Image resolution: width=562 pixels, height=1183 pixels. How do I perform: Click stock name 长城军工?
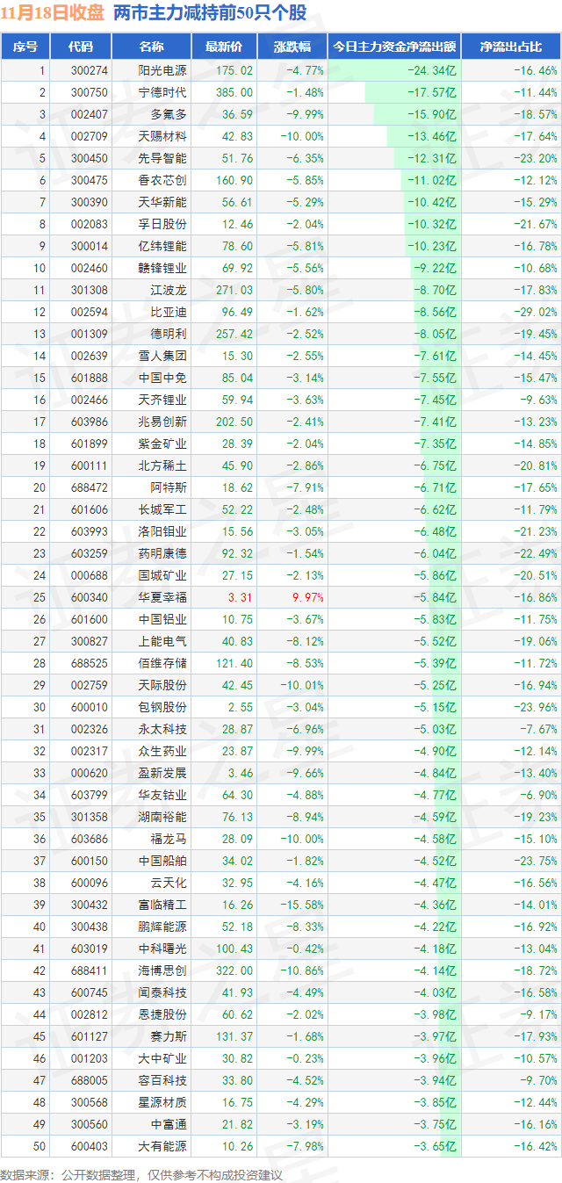coord(162,509)
